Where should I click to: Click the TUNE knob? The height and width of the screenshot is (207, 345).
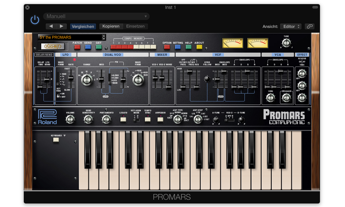pos(286,43)
